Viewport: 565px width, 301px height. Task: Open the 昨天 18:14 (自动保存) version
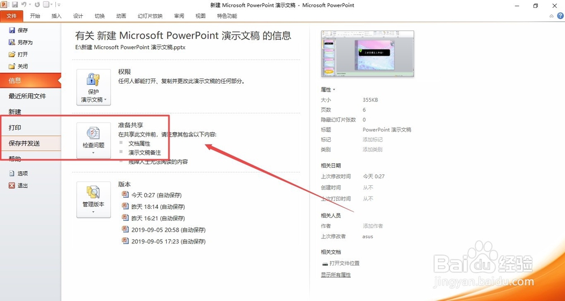point(154,207)
